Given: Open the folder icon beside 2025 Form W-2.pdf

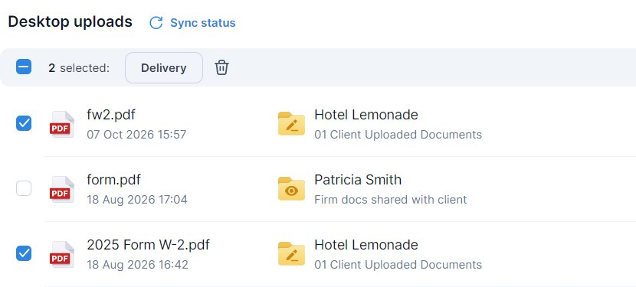Looking at the screenshot, I should [291, 253].
